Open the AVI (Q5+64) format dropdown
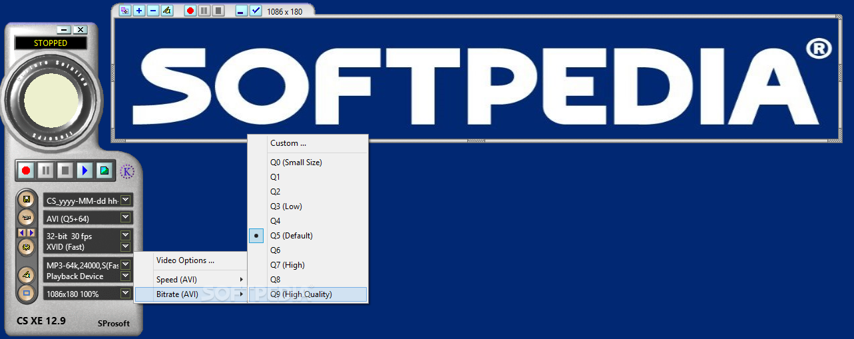 [x=125, y=218]
